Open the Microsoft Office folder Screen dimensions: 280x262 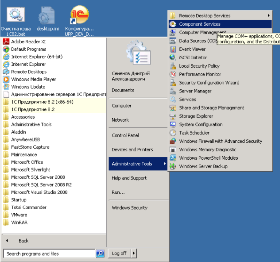click(x=54, y=162)
